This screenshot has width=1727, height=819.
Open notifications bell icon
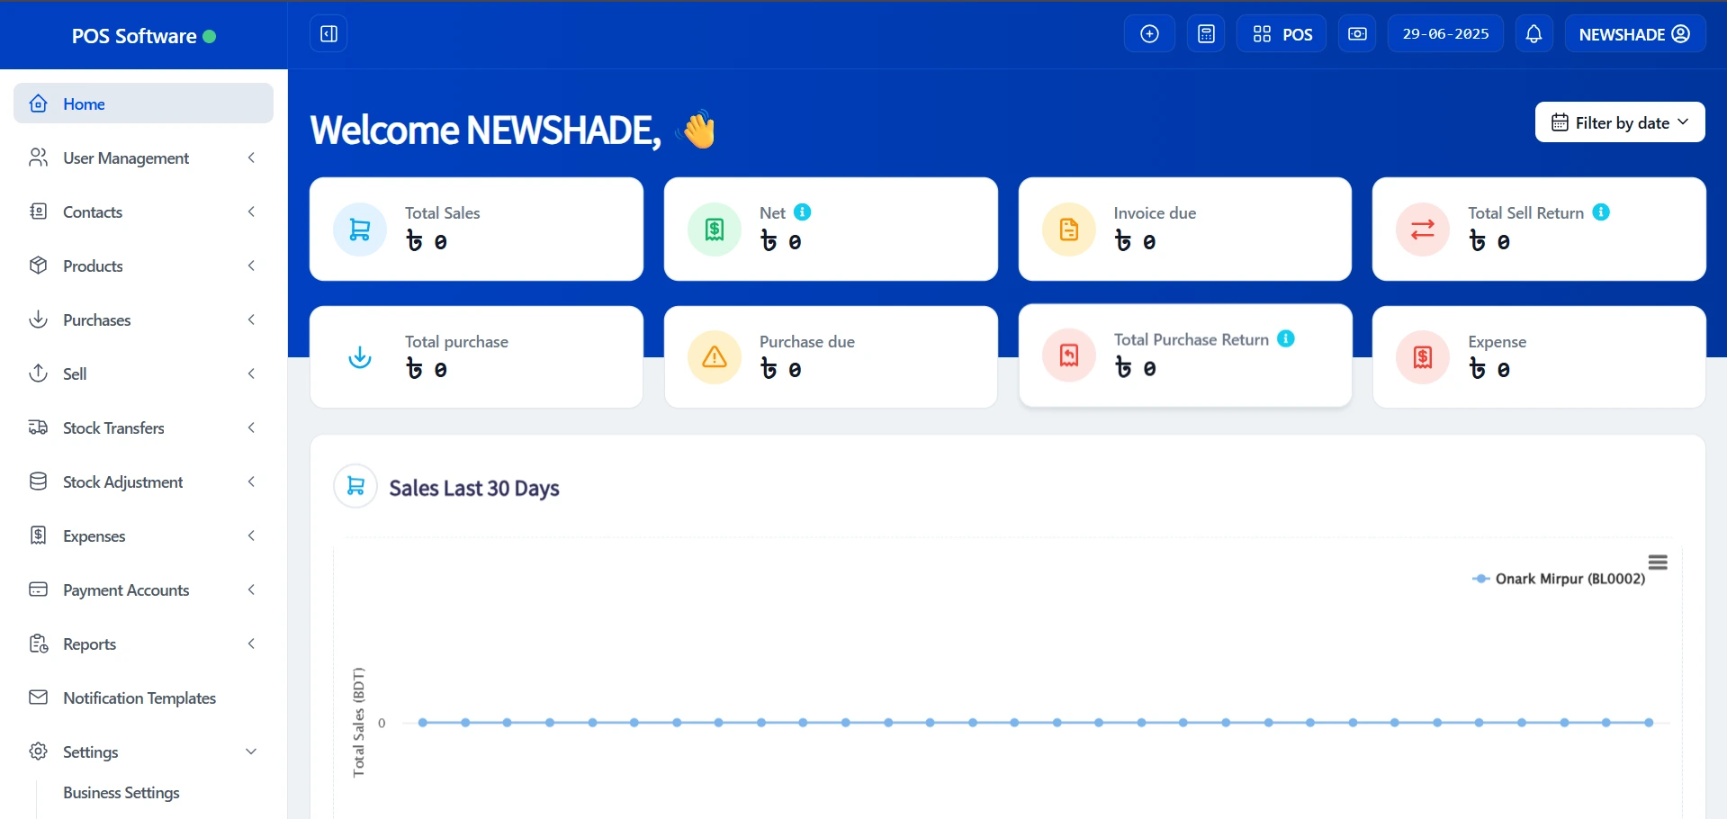1534,34
